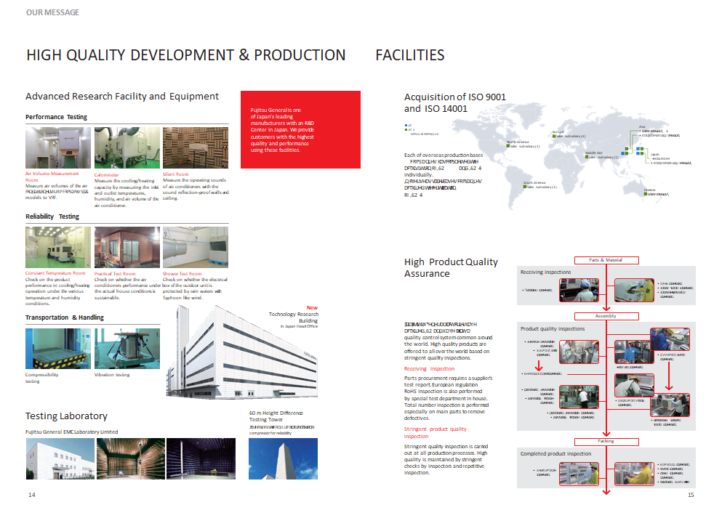This screenshot has height=510, width=722.
Task: Open left photo in Completed product inspection
Action: click(x=579, y=474)
